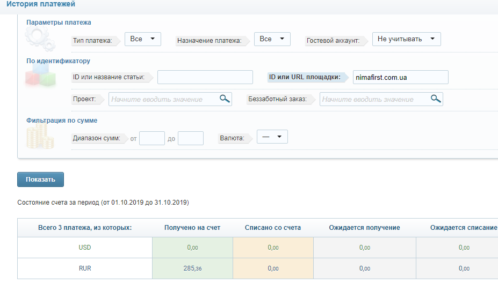Open the Гостевой аккаунт dropdown
The width and height of the screenshot is (498, 292).
(x=407, y=39)
